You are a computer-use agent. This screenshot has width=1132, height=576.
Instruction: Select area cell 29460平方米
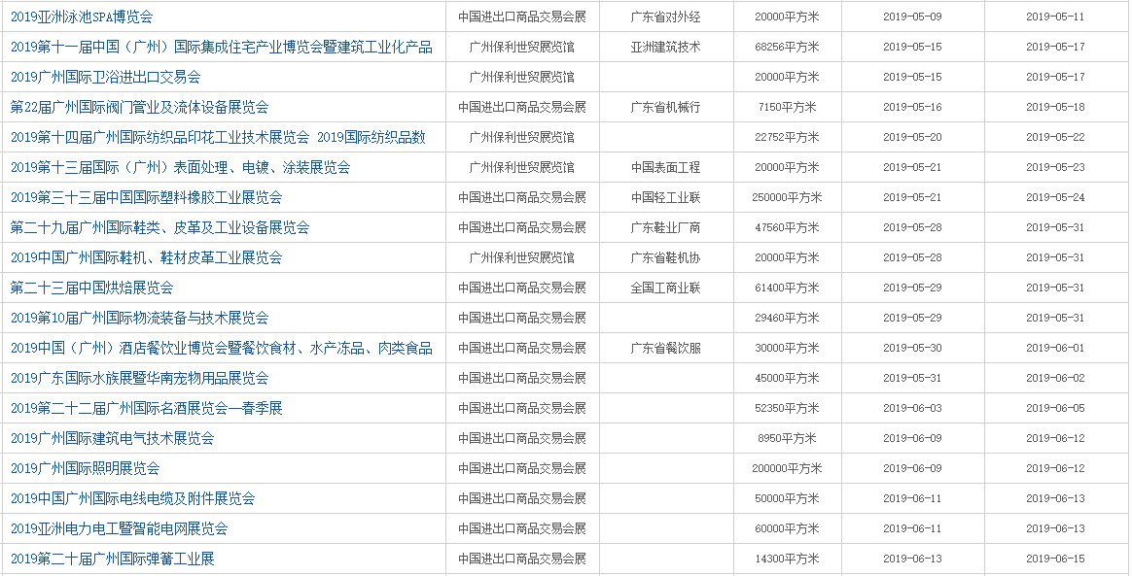click(787, 318)
